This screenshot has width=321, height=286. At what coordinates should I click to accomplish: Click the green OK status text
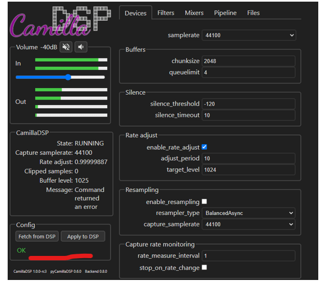(x=21, y=250)
